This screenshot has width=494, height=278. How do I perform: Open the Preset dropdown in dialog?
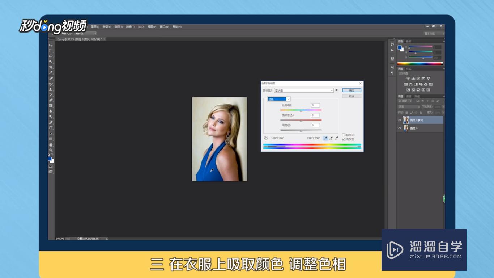point(304,90)
